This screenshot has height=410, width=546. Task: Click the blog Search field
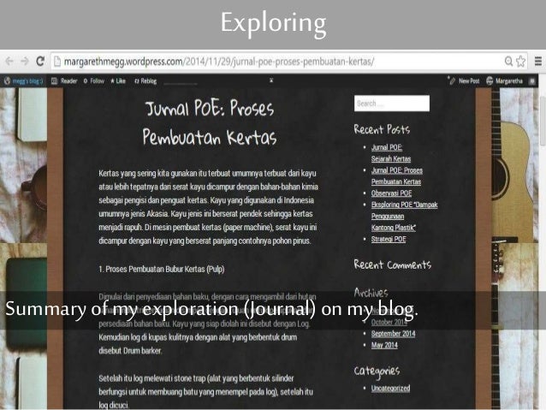pos(392,104)
